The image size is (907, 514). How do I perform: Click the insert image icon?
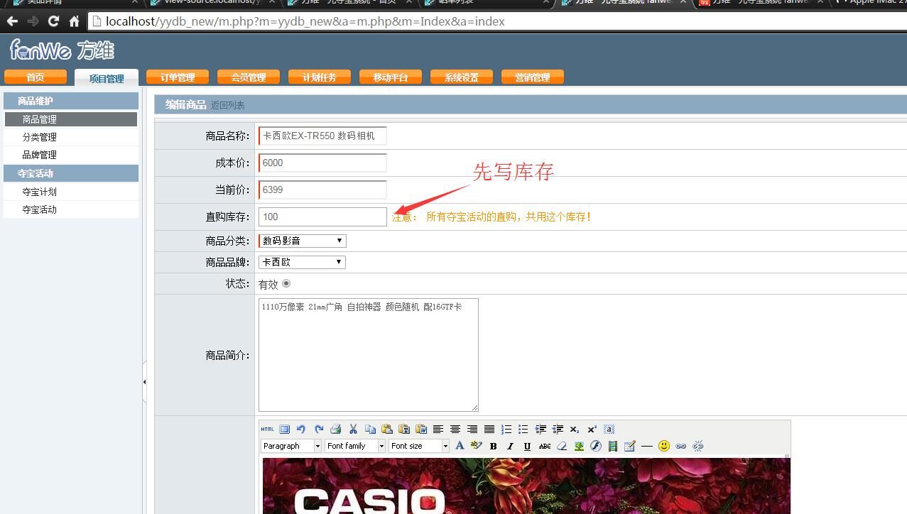click(x=579, y=446)
